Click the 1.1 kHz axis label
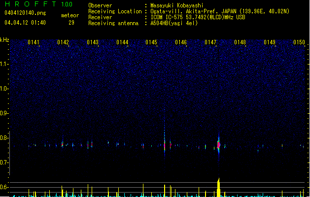Screen dimensions: 310x197 4,64
